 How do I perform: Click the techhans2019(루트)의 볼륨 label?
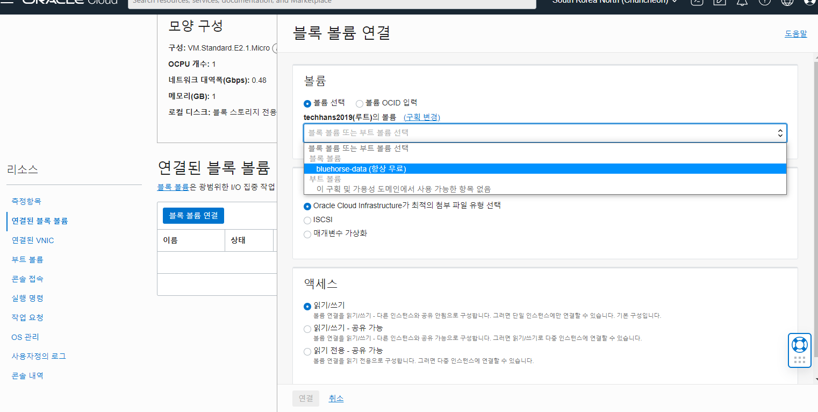350,117
